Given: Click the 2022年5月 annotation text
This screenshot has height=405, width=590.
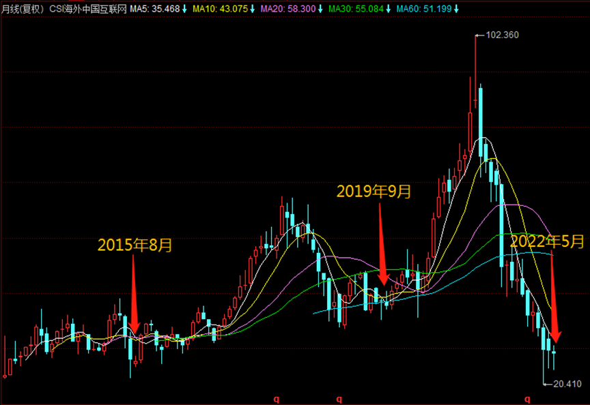Looking at the screenshot, I should point(547,241).
